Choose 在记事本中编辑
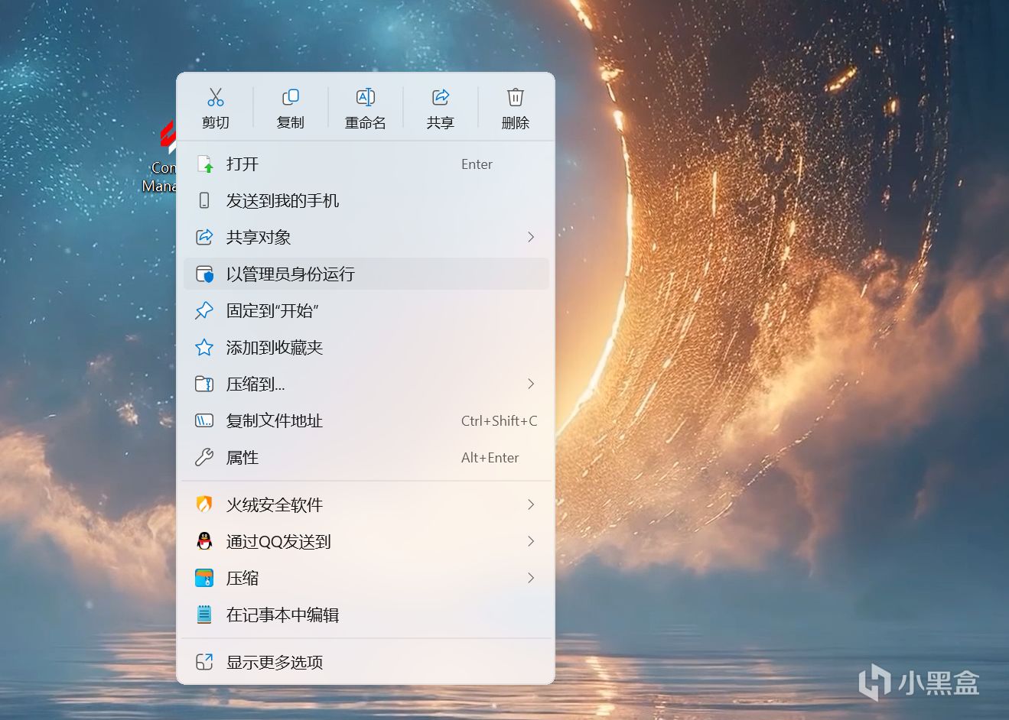The image size is (1009, 720). tap(366, 615)
